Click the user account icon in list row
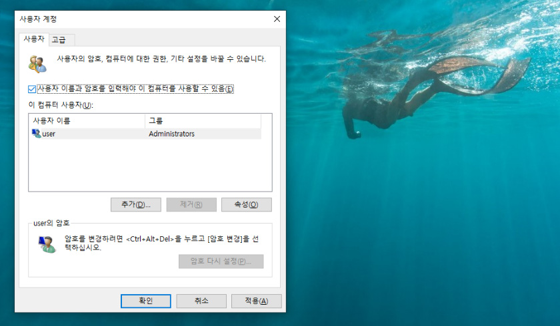 36,134
